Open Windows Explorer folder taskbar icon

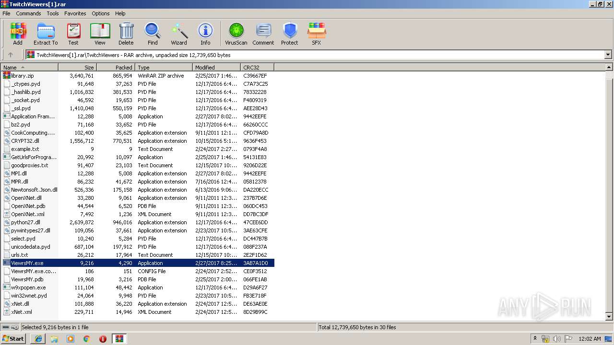(54, 339)
